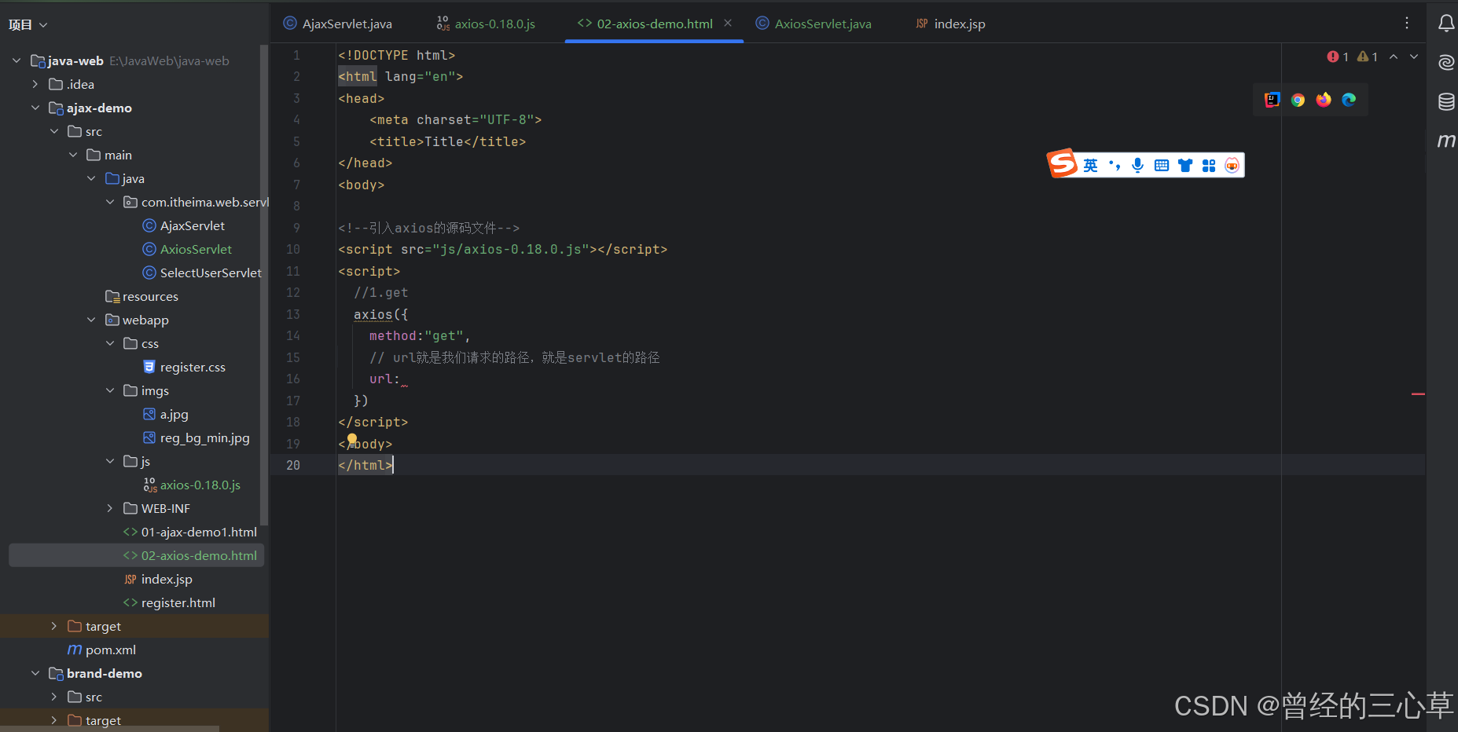
Task: Click the script src line 10
Action: [x=502, y=249]
